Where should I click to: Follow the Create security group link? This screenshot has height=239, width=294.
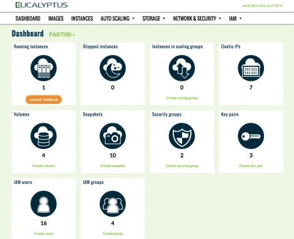(x=182, y=166)
